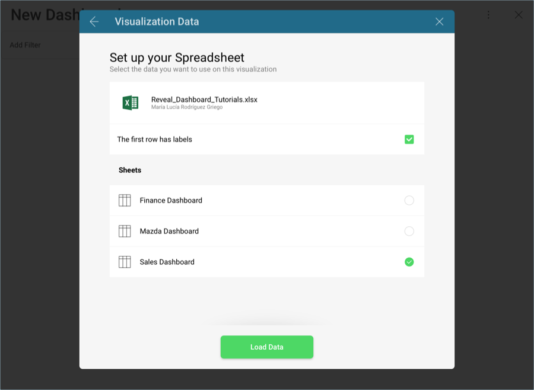This screenshot has width=534, height=390.
Task: Click Add Filter on the dashboard
Action: pos(26,45)
